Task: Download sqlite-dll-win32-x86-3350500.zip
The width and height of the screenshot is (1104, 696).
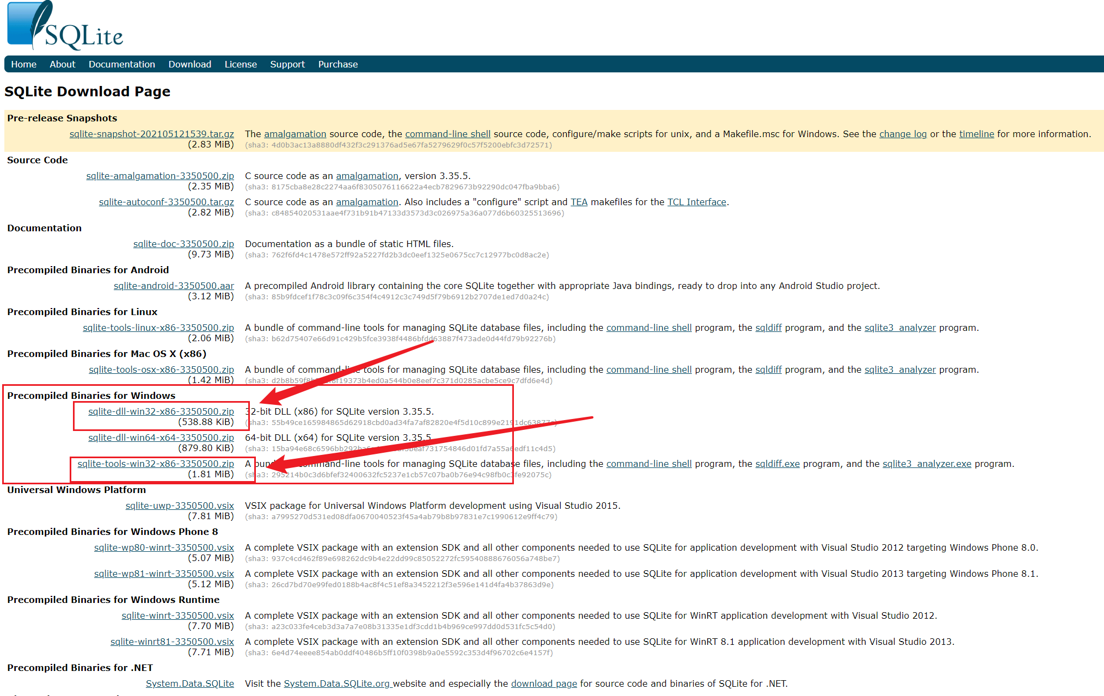Action: point(161,411)
